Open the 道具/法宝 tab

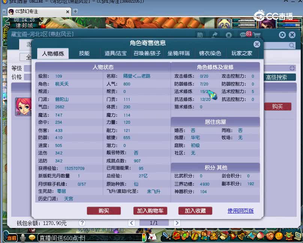pos(115,53)
